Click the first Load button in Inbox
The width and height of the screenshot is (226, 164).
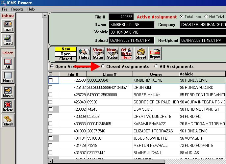click(x=8, y=26)
